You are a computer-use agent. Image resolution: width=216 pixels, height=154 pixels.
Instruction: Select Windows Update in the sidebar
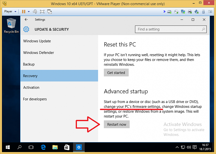point(59,41)
